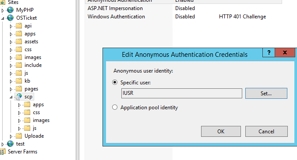Click the scp application icon
Screen dimensions: 297x160
[19, 97]
